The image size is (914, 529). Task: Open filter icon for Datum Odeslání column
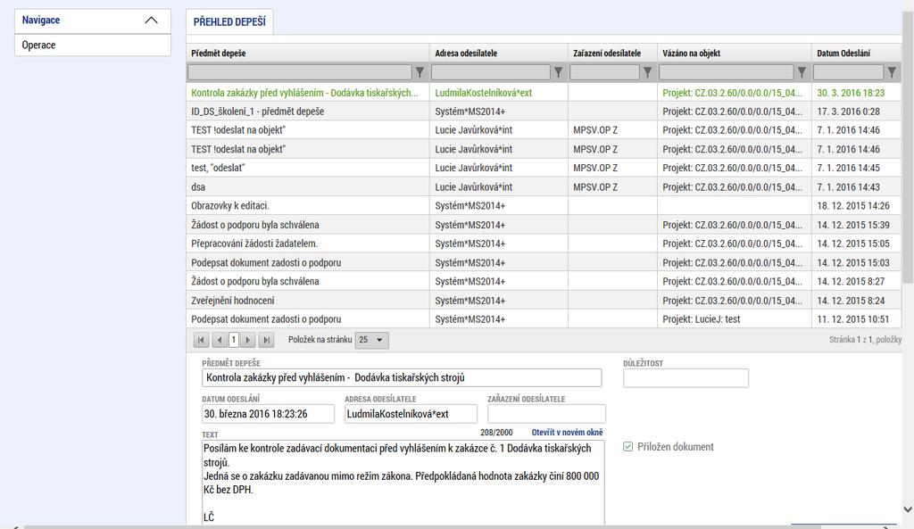tap(892, 72)
